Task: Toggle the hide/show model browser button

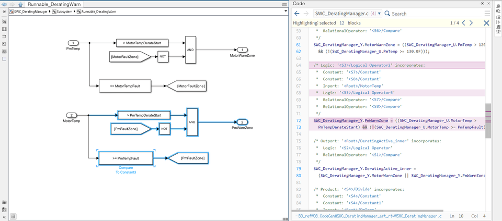Action: [x=4, y=11]
